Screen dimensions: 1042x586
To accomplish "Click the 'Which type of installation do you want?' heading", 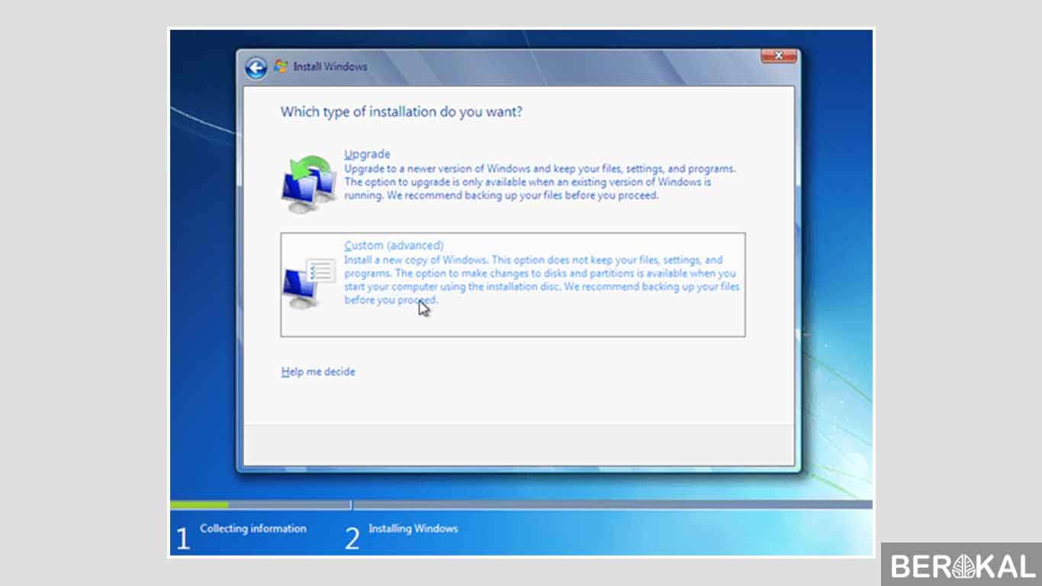I will point(401,111).
